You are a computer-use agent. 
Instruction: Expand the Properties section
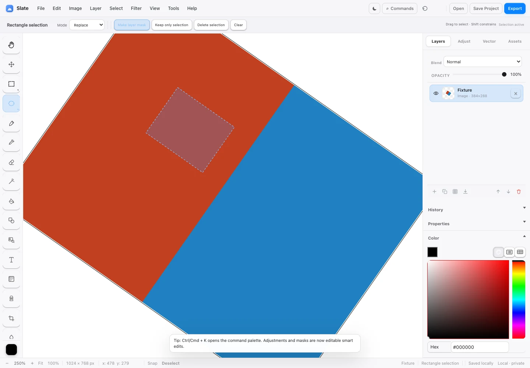(477, 223)
